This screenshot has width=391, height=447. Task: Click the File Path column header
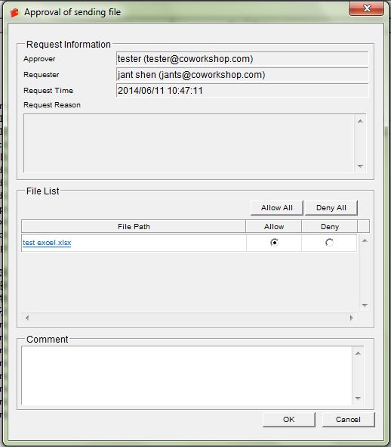pyautogui.click(x=134, y=226)
